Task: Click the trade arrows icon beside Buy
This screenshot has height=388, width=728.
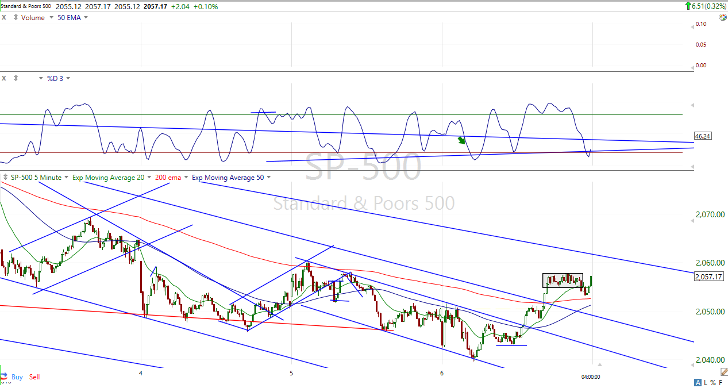Action: [5, 377]
